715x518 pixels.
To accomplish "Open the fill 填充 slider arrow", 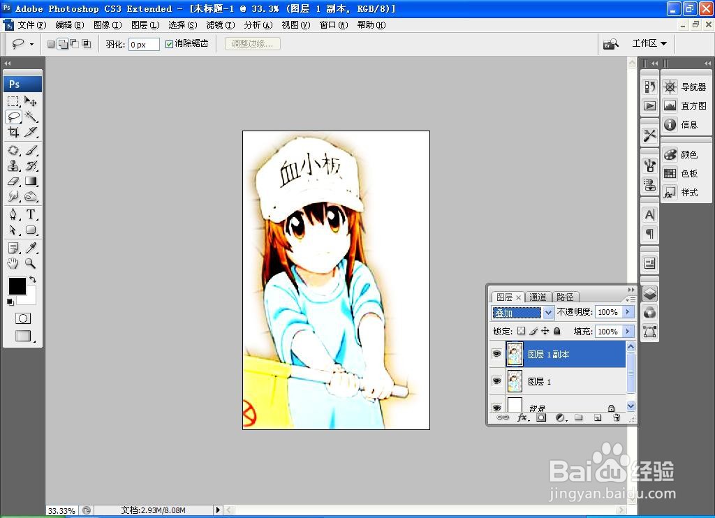I will [x=628, y=331].
